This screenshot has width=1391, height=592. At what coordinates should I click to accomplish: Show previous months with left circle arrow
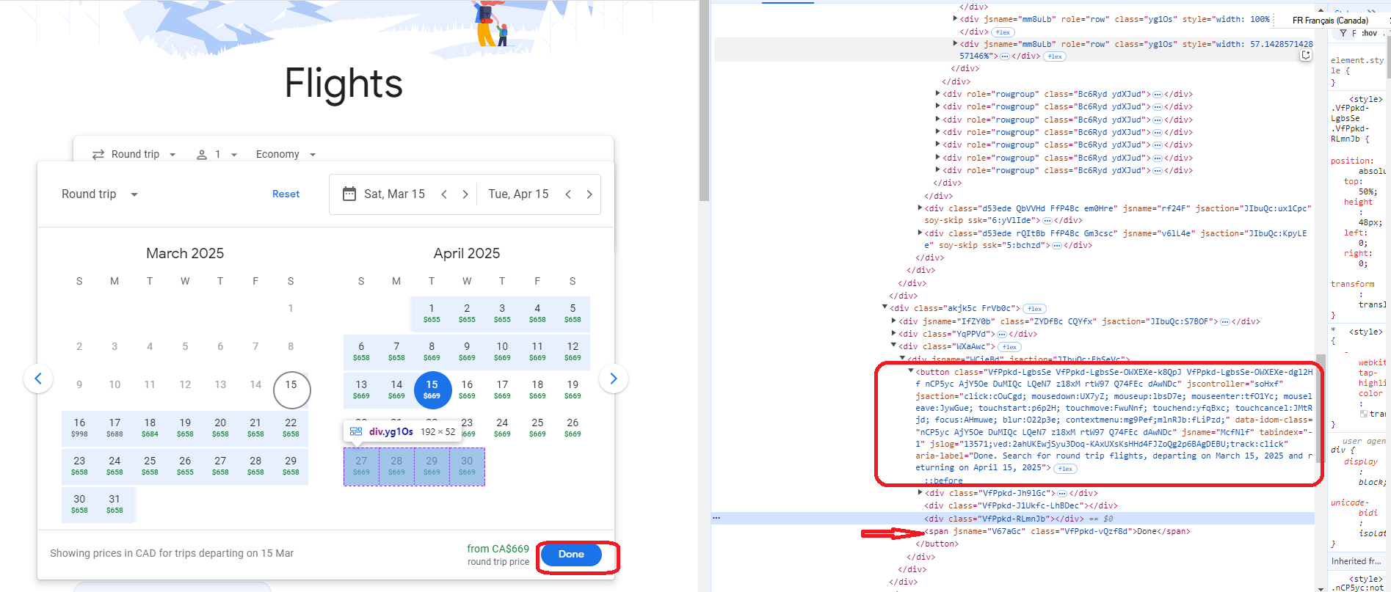(x=38, y=379)
